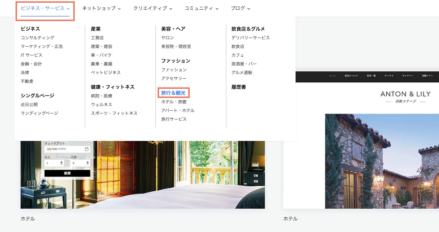Select 美容院・理容室 category
The height and width of the screenshot is (232, 439).
pos(176,46)
